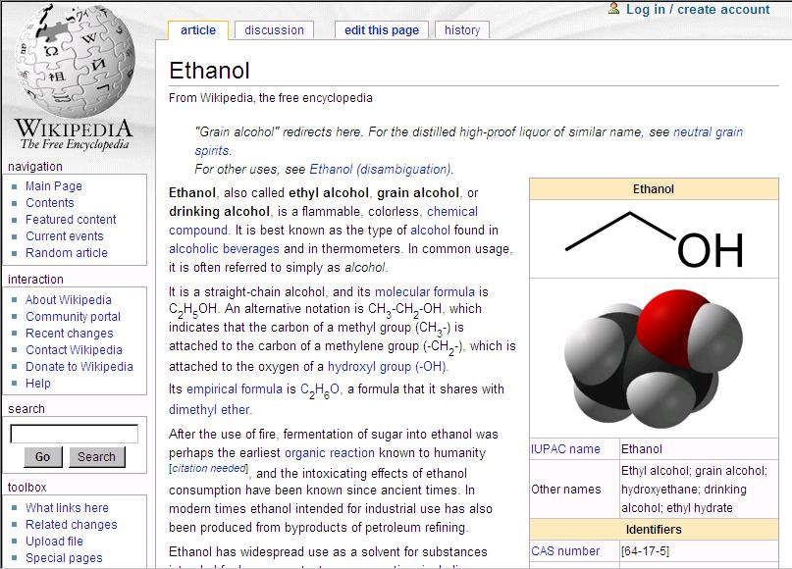Open the dimethyl ether article link
792x569 pixels.
pyautogui.click(x=209, y=410)
